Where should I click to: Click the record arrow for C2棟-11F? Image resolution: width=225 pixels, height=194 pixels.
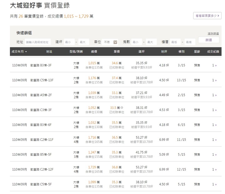215,140
